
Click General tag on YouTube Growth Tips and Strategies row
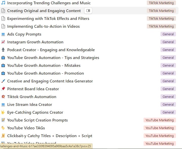click(x=168, y=57)
